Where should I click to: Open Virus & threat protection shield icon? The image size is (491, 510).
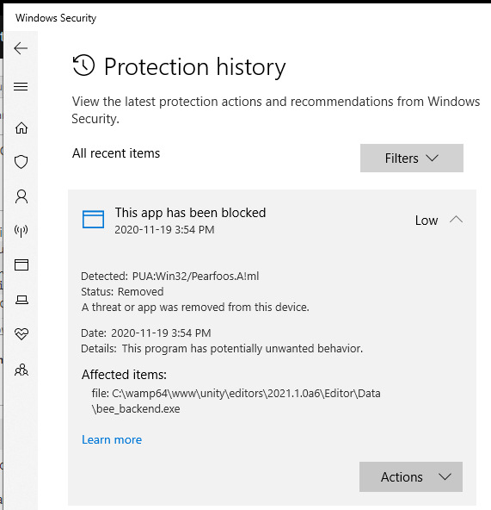21,162
